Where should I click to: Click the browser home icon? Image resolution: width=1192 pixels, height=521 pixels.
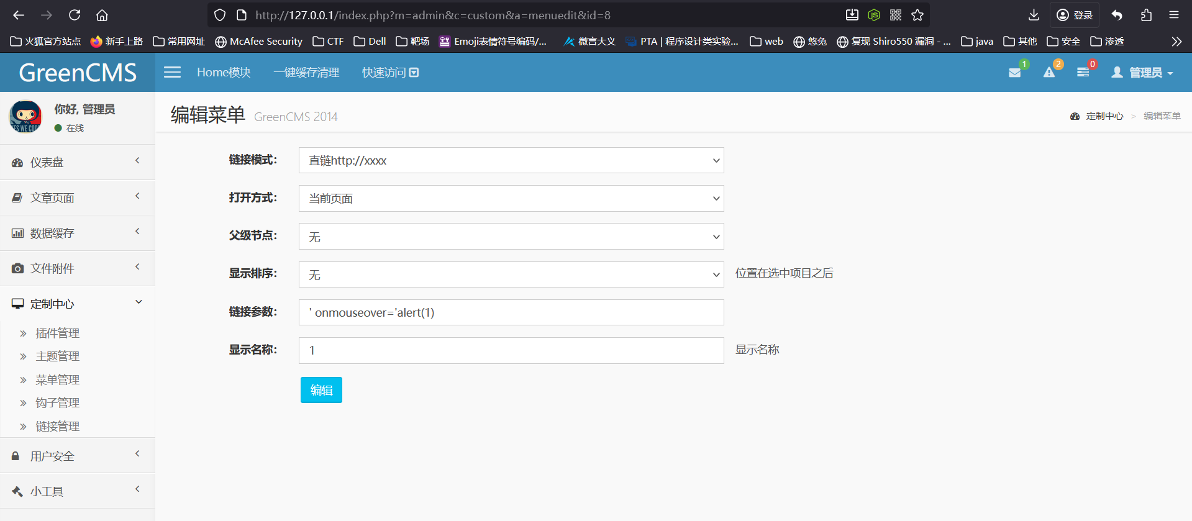click(102, 15)
